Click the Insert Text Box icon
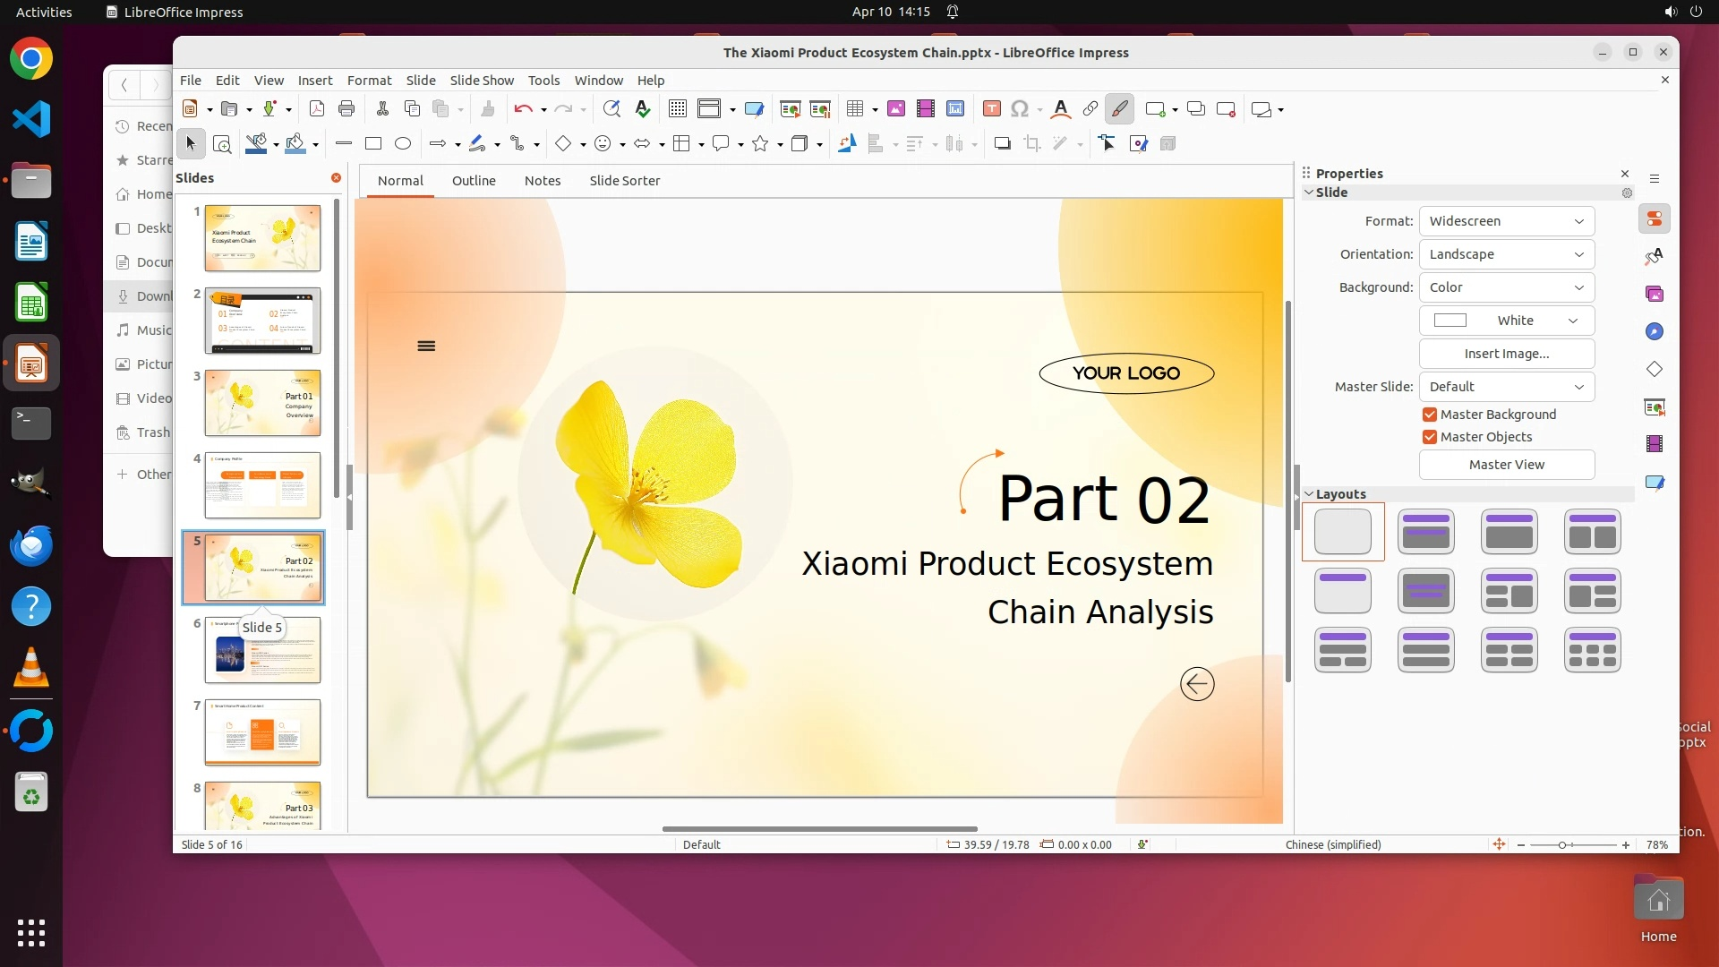The image size is (1719, 967). coord(991,109)
